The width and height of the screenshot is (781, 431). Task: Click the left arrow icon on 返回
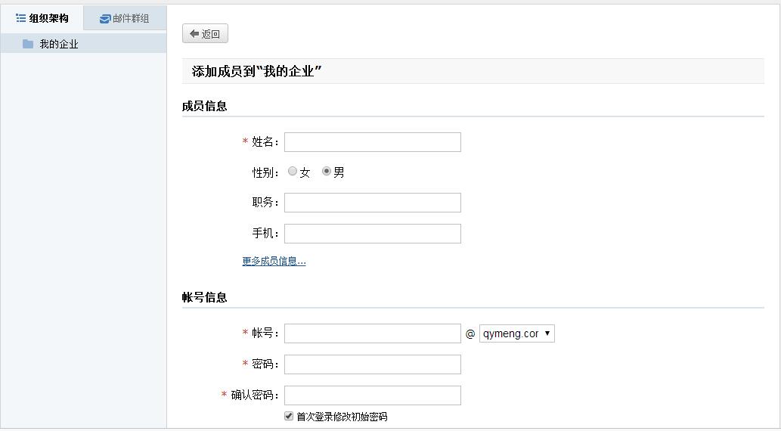[x=194, y=34]
